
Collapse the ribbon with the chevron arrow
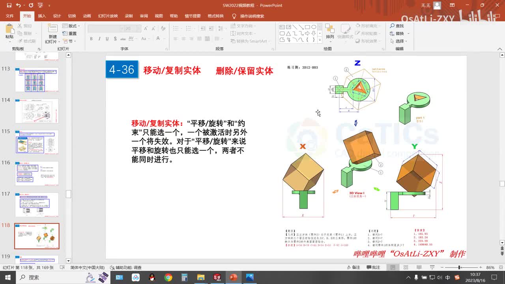[500, 49]
